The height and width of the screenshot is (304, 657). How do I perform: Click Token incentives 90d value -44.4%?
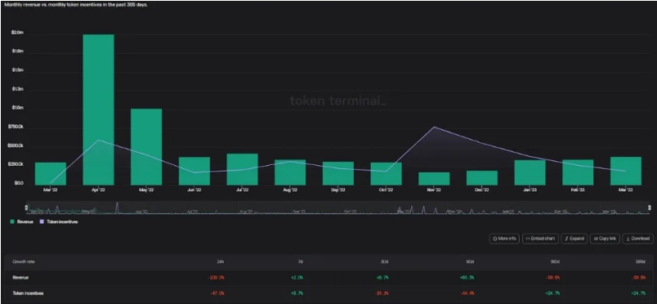pos(467,293)
